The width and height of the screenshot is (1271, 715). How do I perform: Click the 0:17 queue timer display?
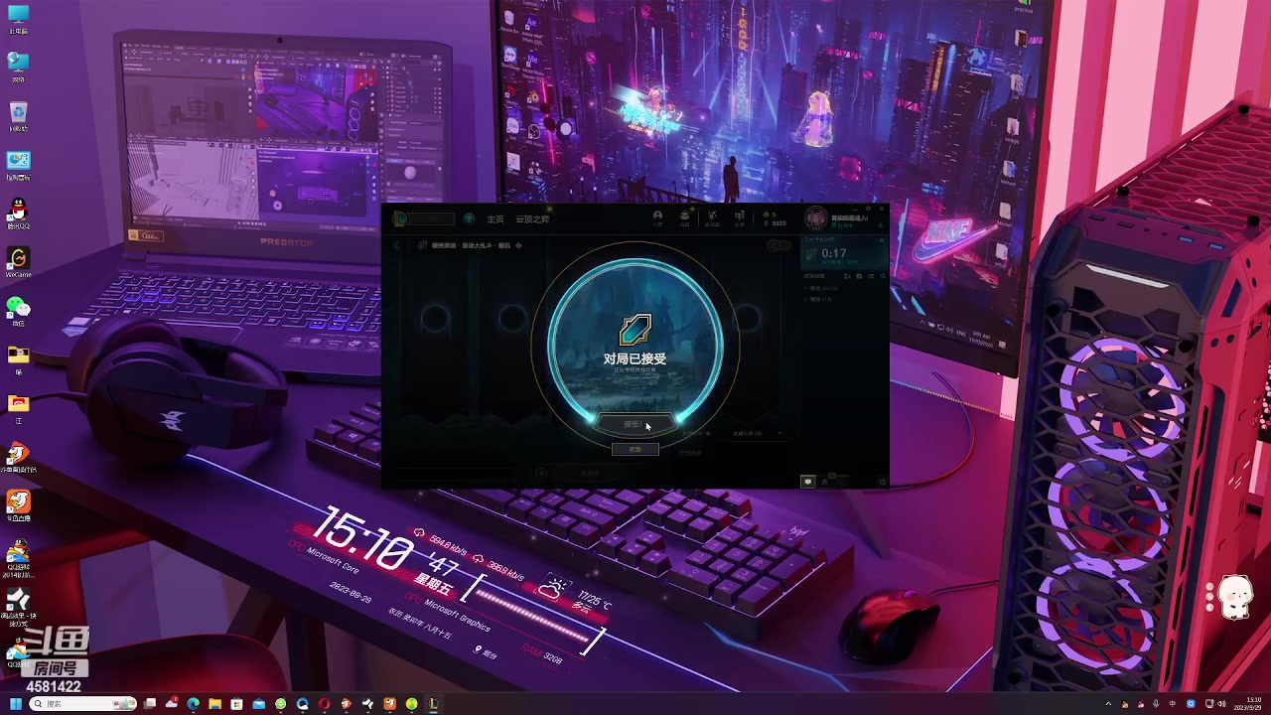[x=834, y=253]
